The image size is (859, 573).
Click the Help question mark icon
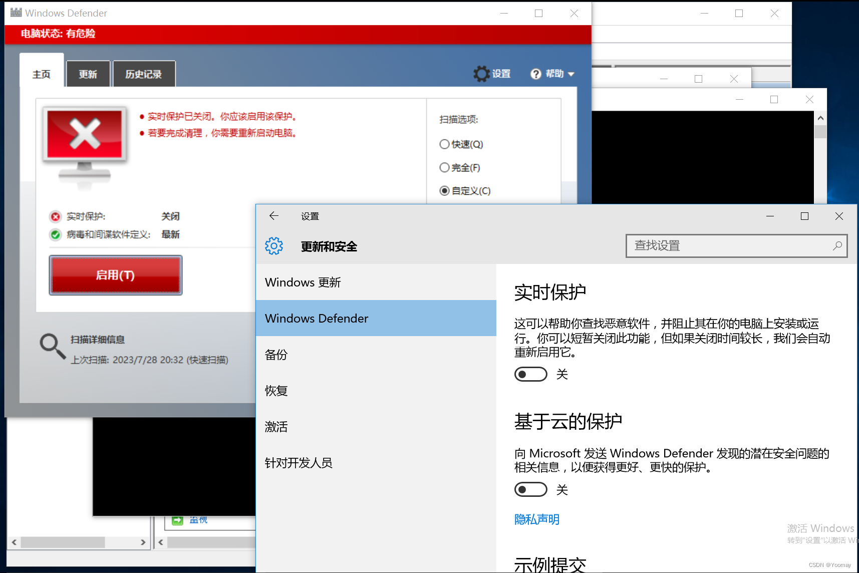(x=536, y=74)
